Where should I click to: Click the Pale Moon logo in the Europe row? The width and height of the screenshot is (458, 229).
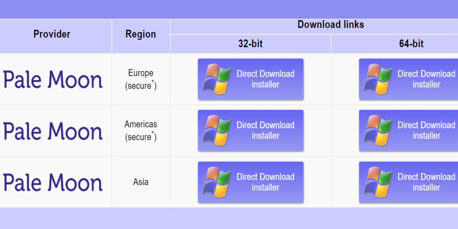click(x=53, y=79)
